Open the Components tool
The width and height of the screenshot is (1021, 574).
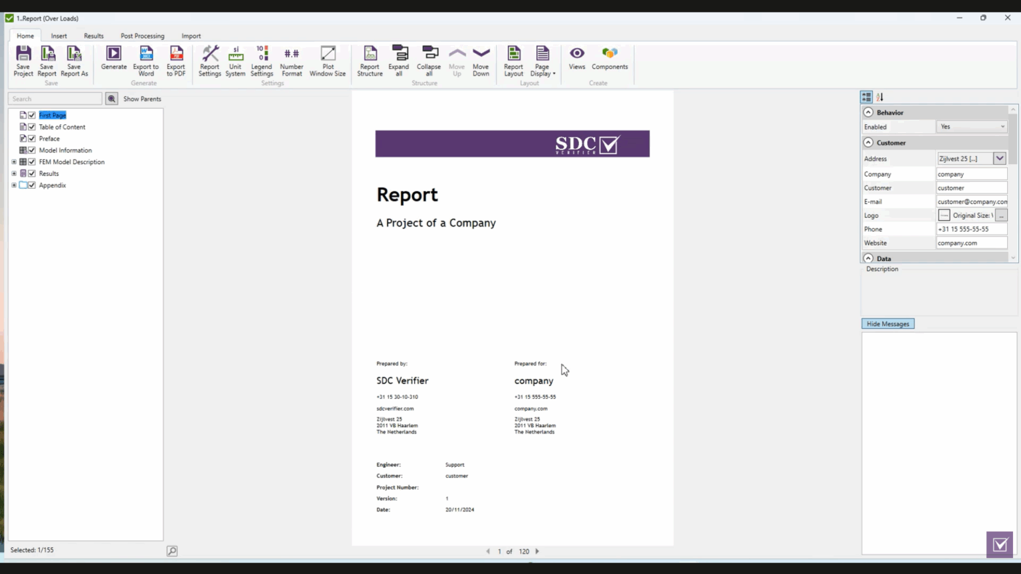(x=610, y=58)
